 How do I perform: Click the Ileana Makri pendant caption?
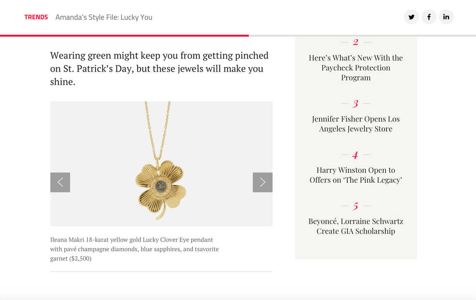(x=134, y=249)
